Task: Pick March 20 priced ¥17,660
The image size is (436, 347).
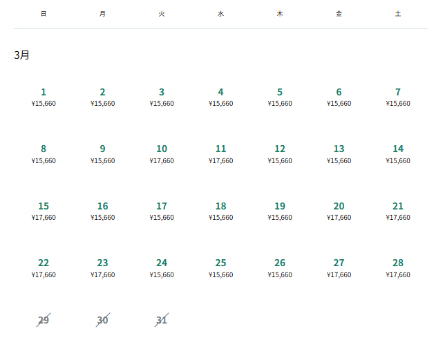Action: point(339,211)
